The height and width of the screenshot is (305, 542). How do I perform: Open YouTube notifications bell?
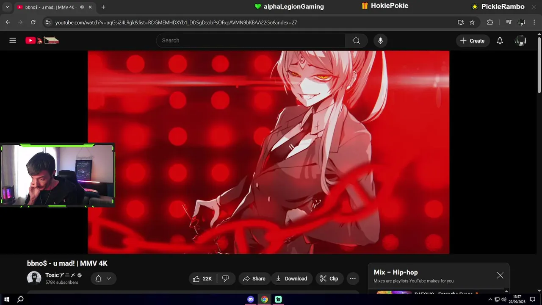[500, 41]
